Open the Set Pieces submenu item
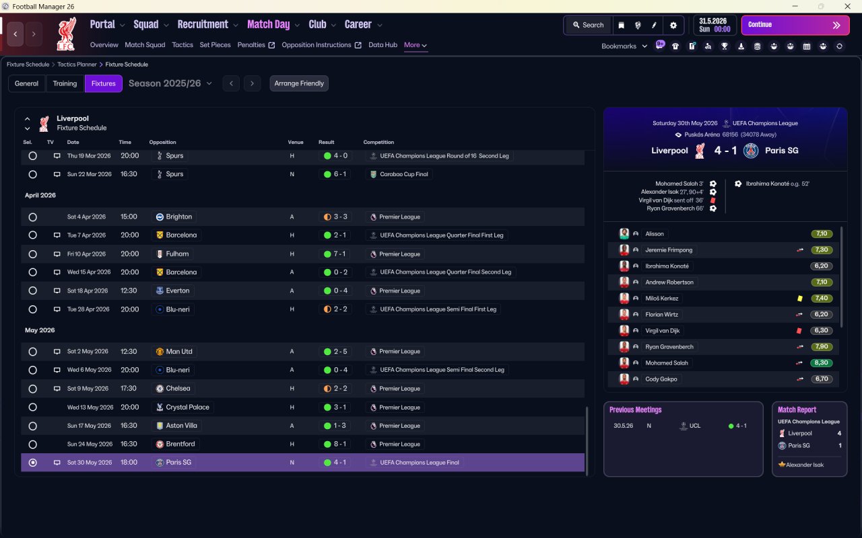Screen dimensions: 862x538 pyautogui.click(x=215, y=45)
